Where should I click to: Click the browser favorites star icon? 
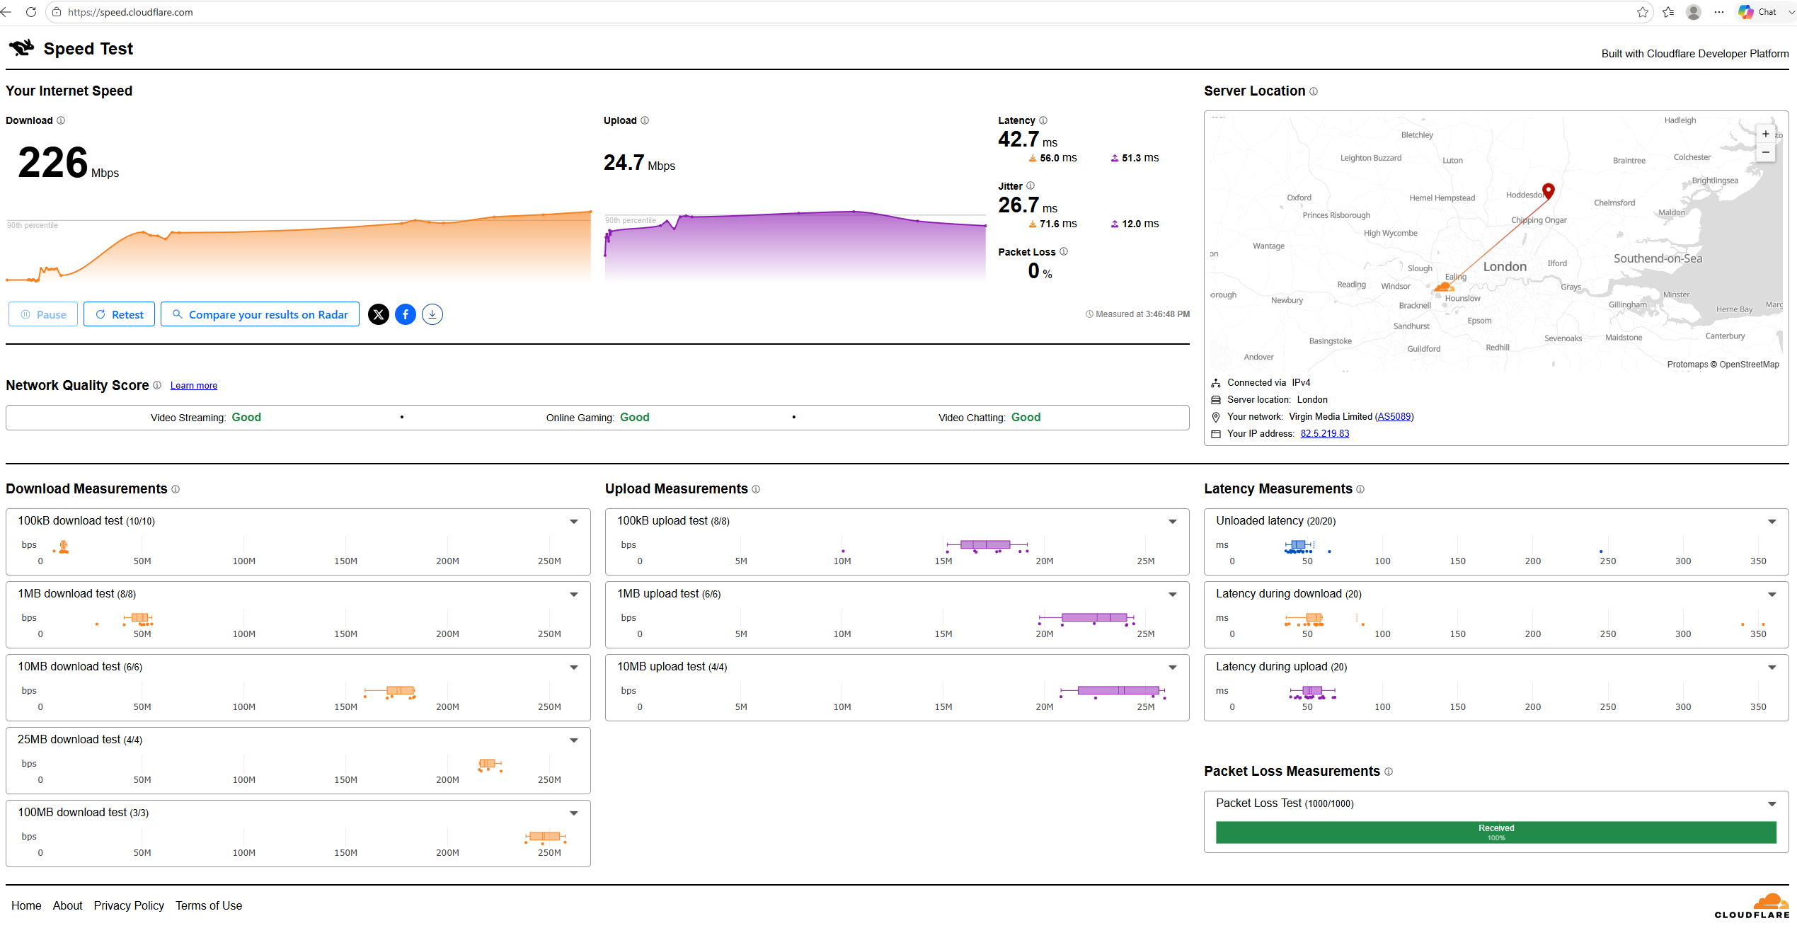(x=1643, y=12)
